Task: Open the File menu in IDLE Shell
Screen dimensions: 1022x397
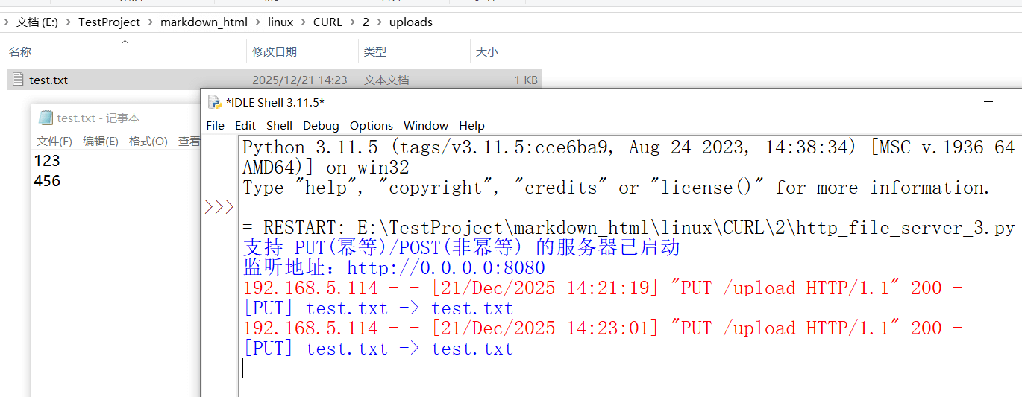Action: (x=215, y=125)
